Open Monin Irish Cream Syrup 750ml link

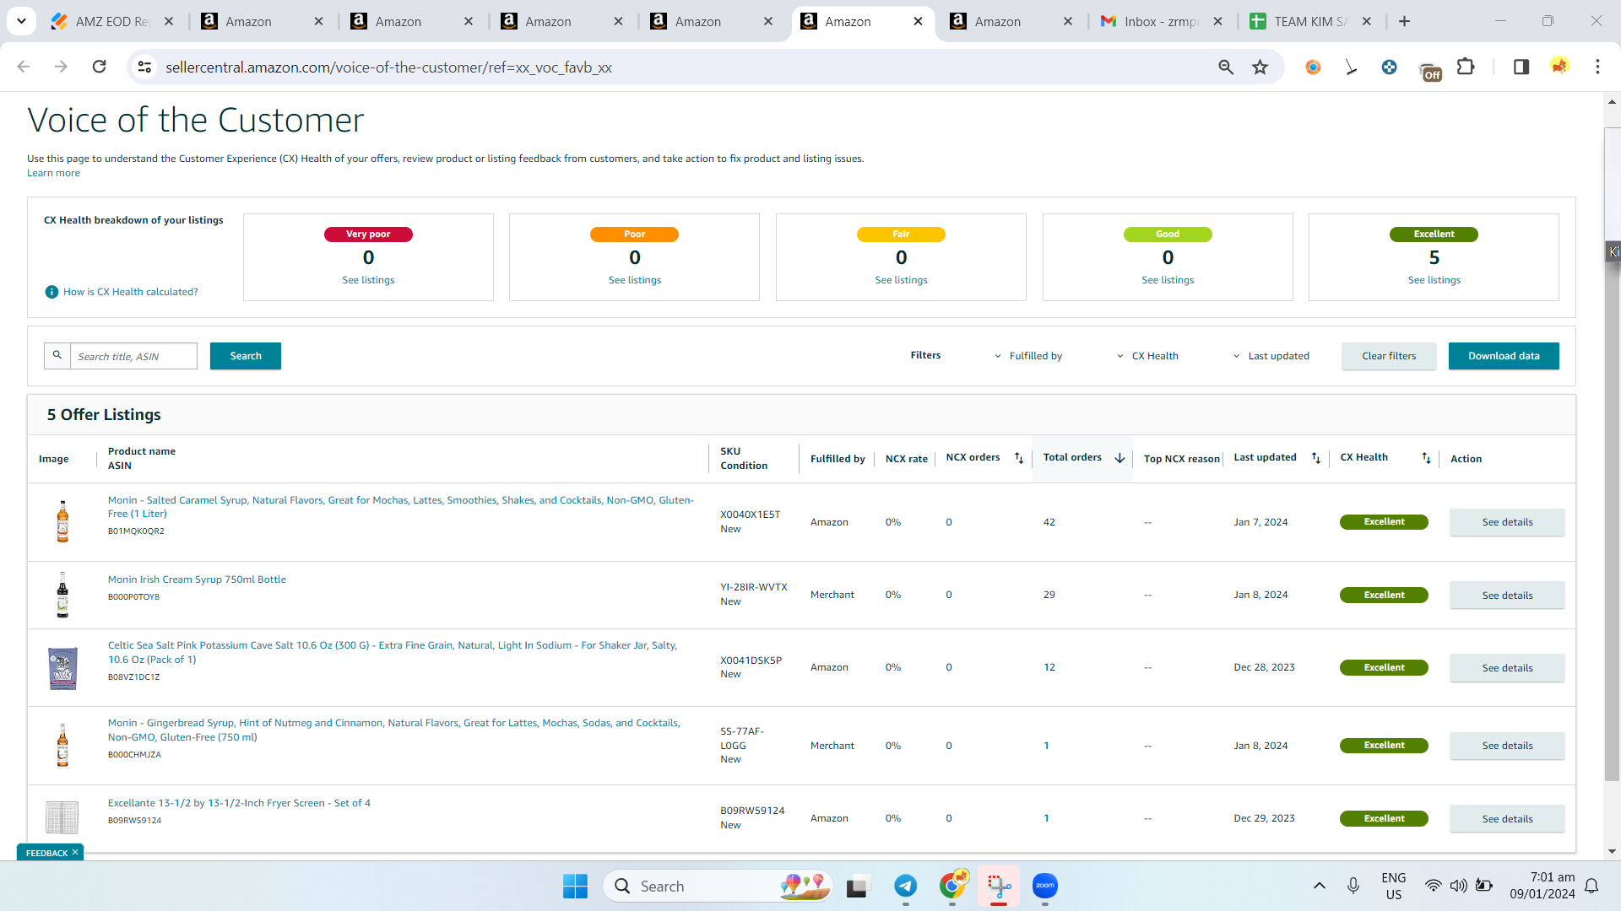point(197,579)
